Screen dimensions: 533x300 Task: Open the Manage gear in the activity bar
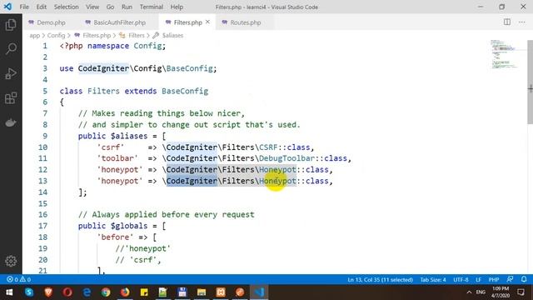tap(11, 261)
